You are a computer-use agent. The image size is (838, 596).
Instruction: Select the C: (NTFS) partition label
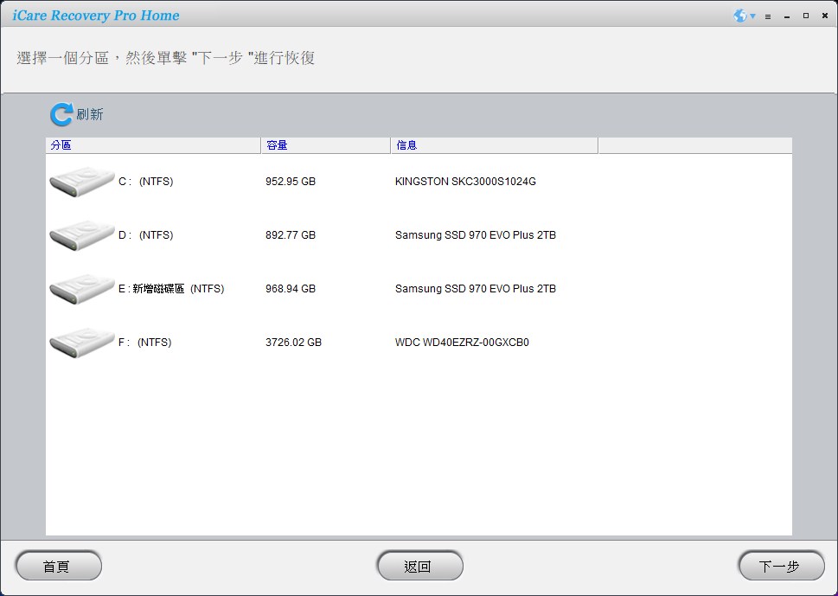(146, 182)
